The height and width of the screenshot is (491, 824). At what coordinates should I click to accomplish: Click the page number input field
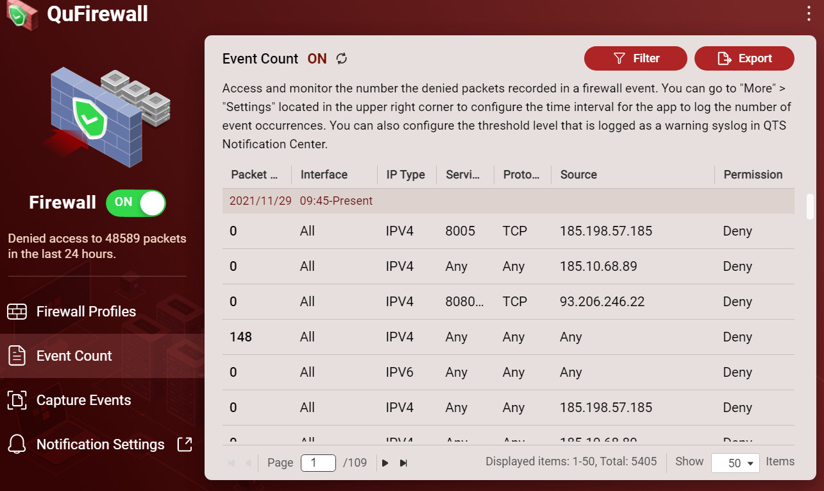coord(318,463)
